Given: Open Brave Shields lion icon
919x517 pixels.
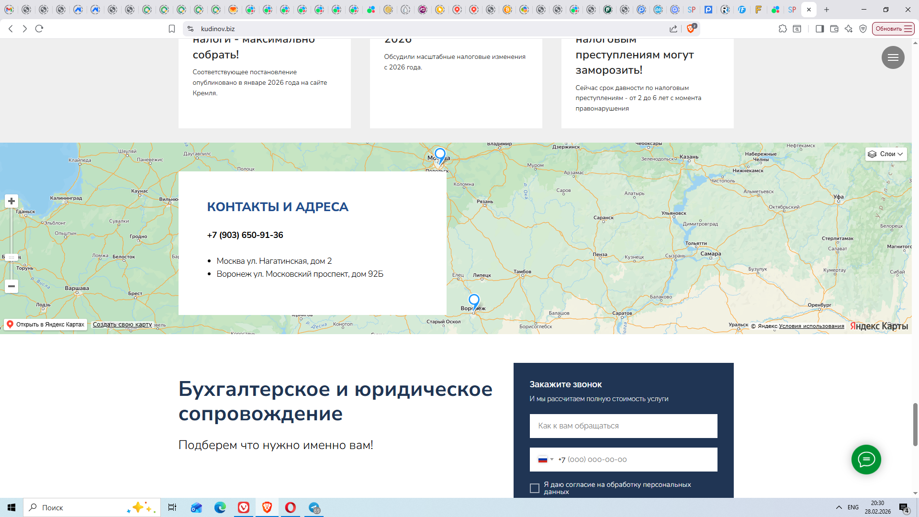Looking at the screenshot, I should pyautogui.click(x=690, y=29).
